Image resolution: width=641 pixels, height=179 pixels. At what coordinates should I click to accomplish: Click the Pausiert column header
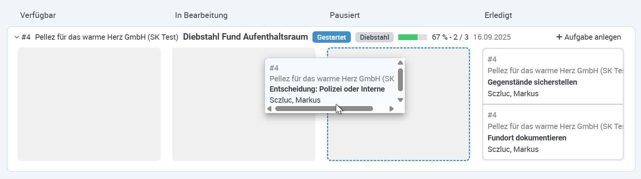coord(345,15)
